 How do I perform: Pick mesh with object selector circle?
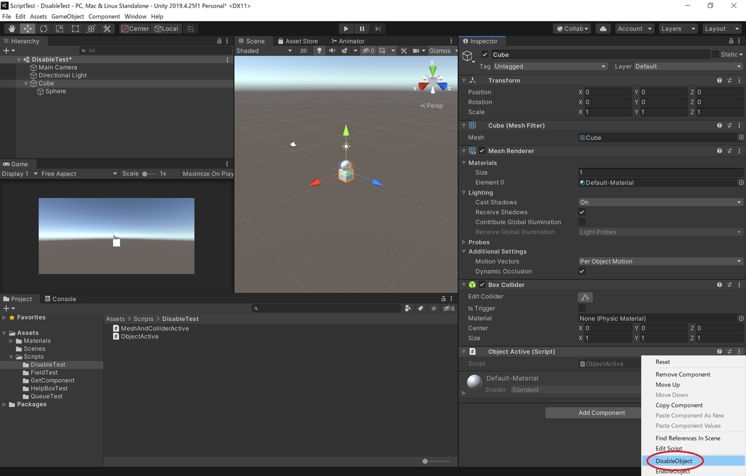[x=740, y=137]
